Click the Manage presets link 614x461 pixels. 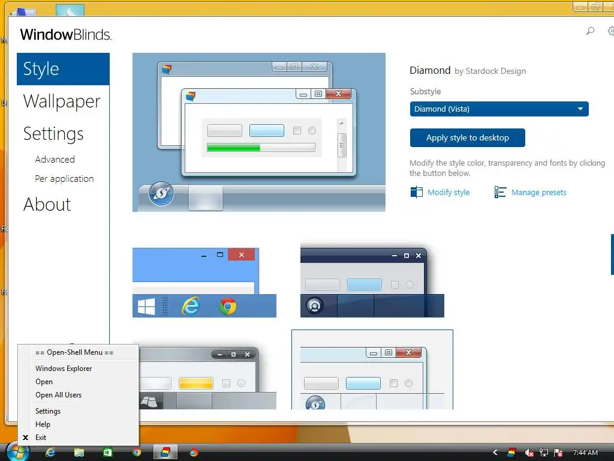click(x=539, y=193)
